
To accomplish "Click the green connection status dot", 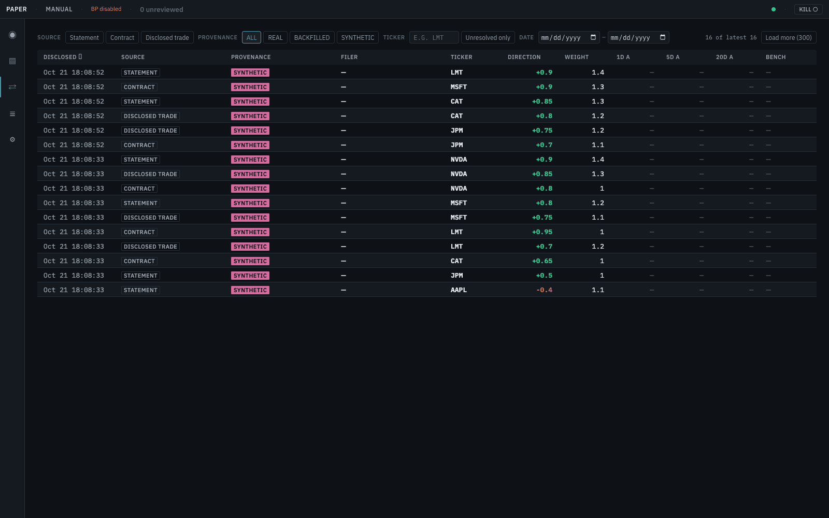I will click(774, 9).
